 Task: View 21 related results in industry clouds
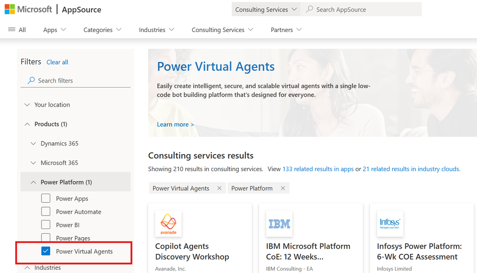point(411,169)
